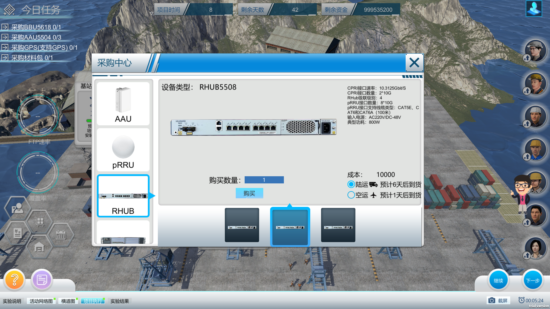Select the AAU equipment category
The image size is (550, 309).
(x=123, y=104)
